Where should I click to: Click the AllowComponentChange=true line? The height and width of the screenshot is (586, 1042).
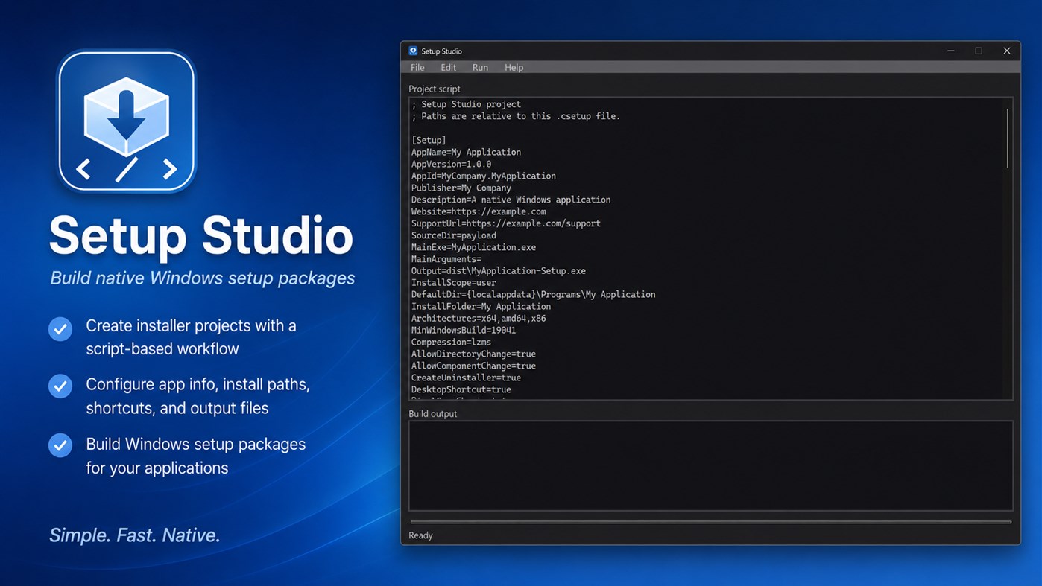pos(474,366)
